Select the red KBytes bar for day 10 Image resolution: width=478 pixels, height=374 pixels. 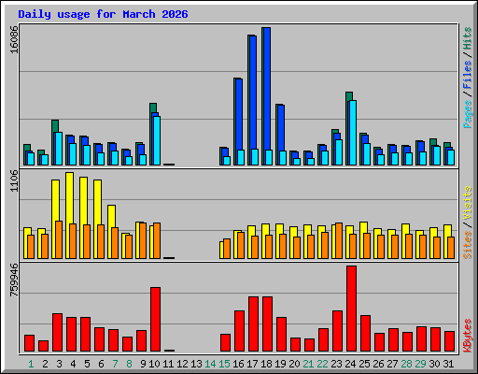(155, 319)
